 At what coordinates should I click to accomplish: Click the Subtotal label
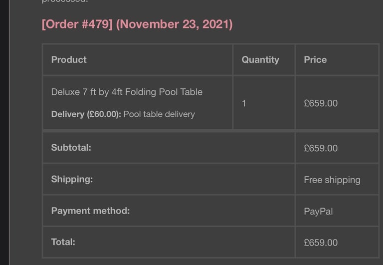pos(71,148)
